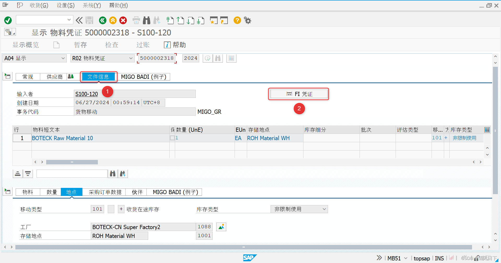Screen dimensions: 501x263
Task: Open the 系统(Y) menu
Action: pyautogui.click(x=92, y=5)
